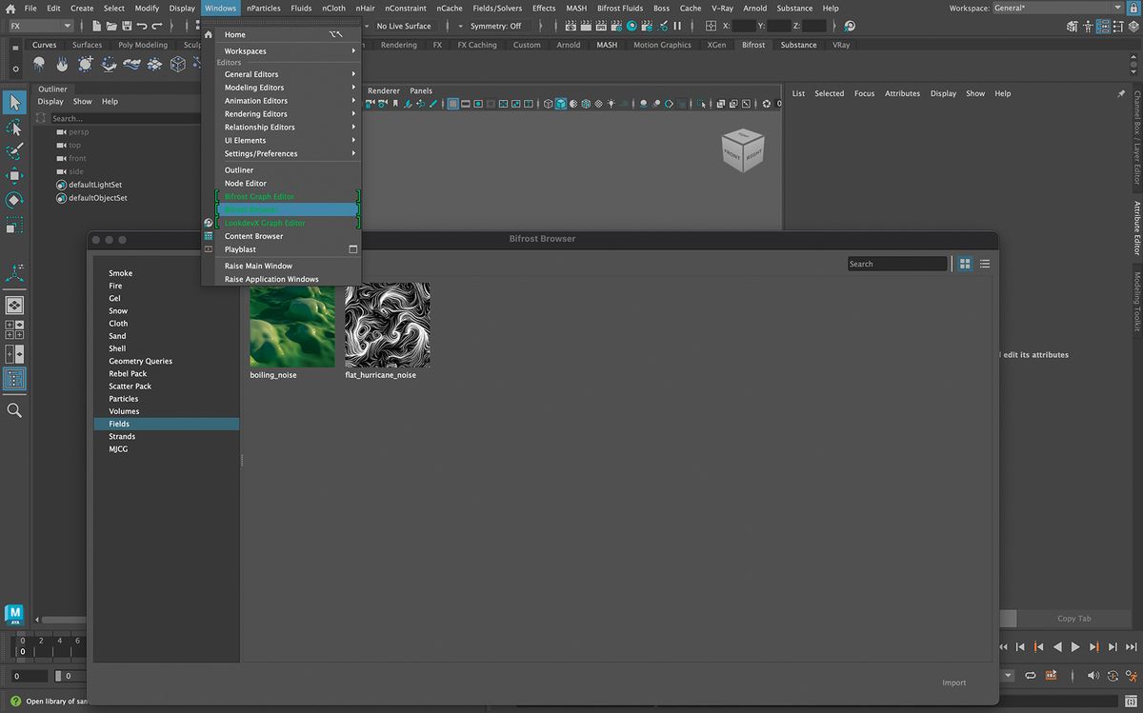Open the Workspace General dropdown
The image size is (1143, 713).
[1057, 8]
